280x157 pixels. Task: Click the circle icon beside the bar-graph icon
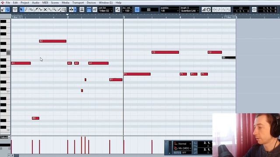click(209, 10)
